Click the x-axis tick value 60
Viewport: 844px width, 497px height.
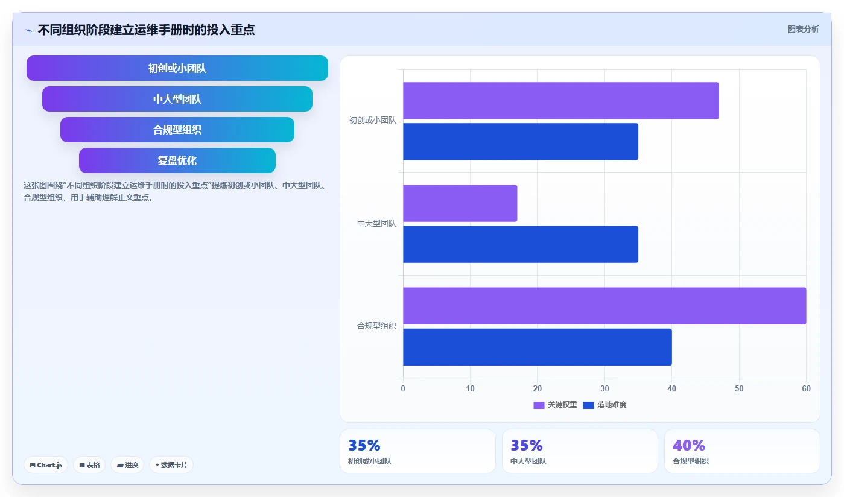tap(806, 389)
